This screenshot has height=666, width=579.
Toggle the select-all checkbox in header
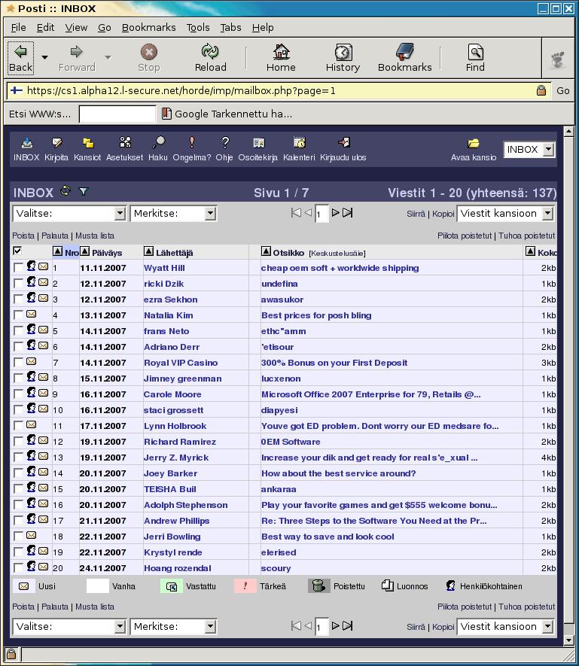click(x=17, y=251)
